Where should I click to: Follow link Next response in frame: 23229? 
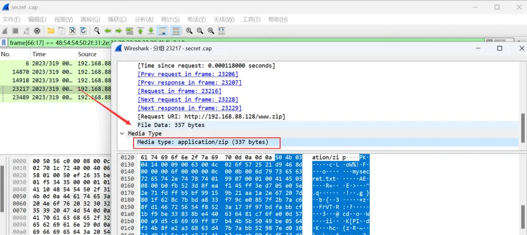[189, 108]
